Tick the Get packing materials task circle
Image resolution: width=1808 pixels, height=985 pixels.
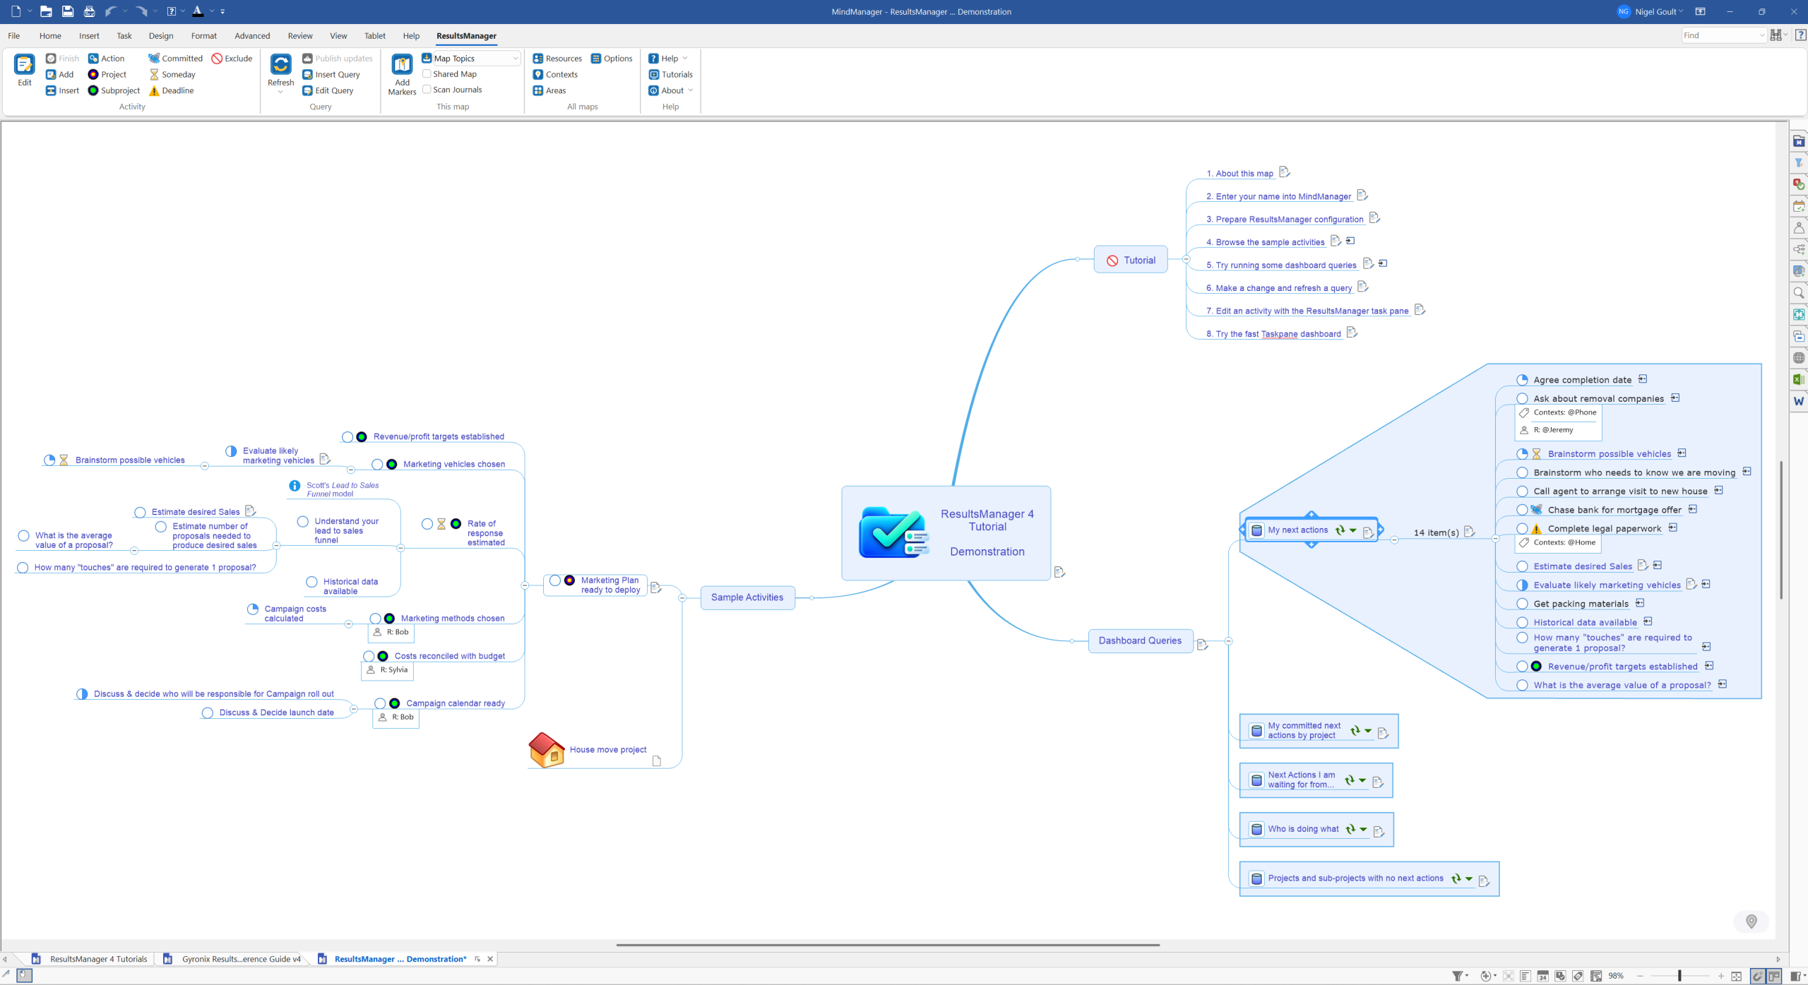coord(1522,604)
